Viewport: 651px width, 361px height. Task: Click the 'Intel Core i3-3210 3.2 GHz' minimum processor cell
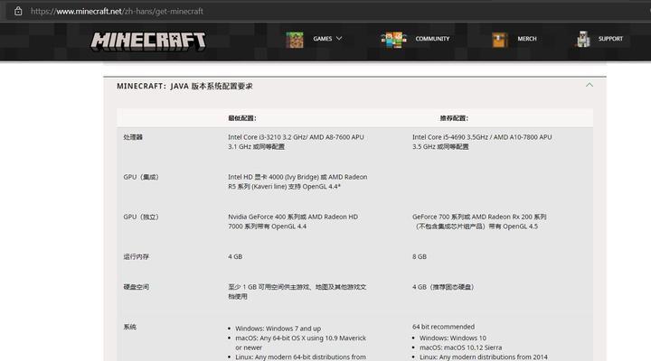297,142
